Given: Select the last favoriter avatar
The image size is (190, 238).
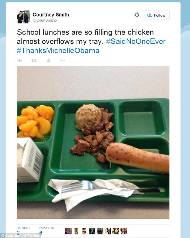Looking at the screenshot, I should (x=124, y=231).
